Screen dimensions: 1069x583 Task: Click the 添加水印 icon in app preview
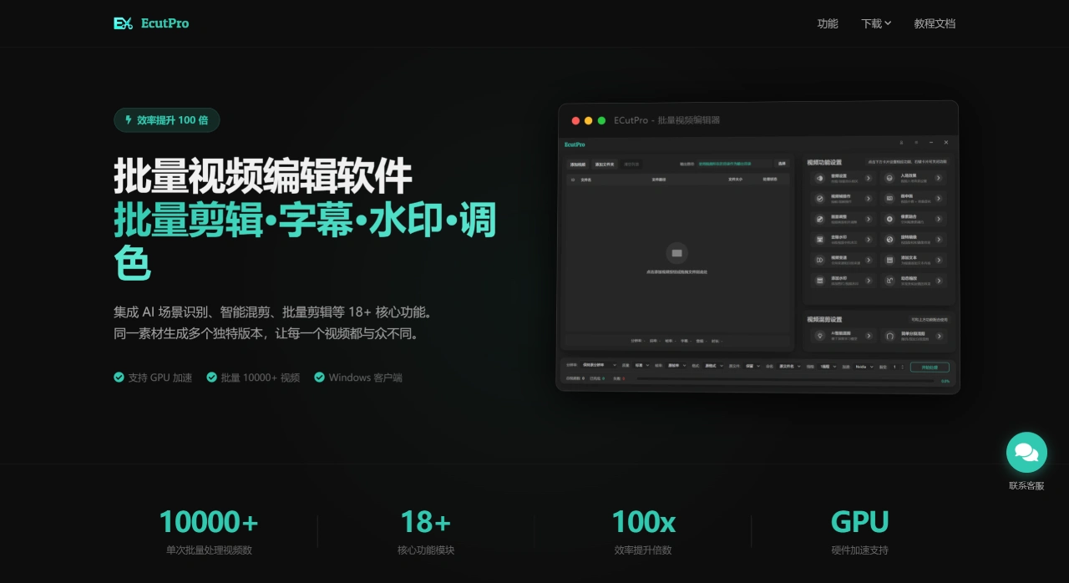(819, 281)
